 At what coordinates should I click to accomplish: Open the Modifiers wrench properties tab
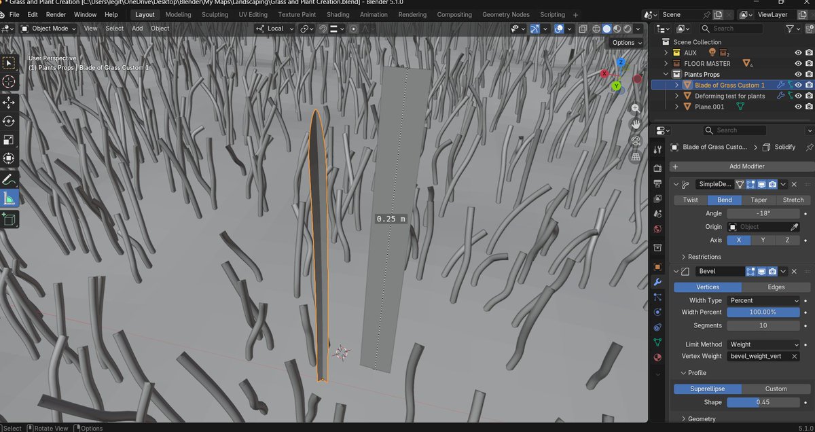click(657, 282)
